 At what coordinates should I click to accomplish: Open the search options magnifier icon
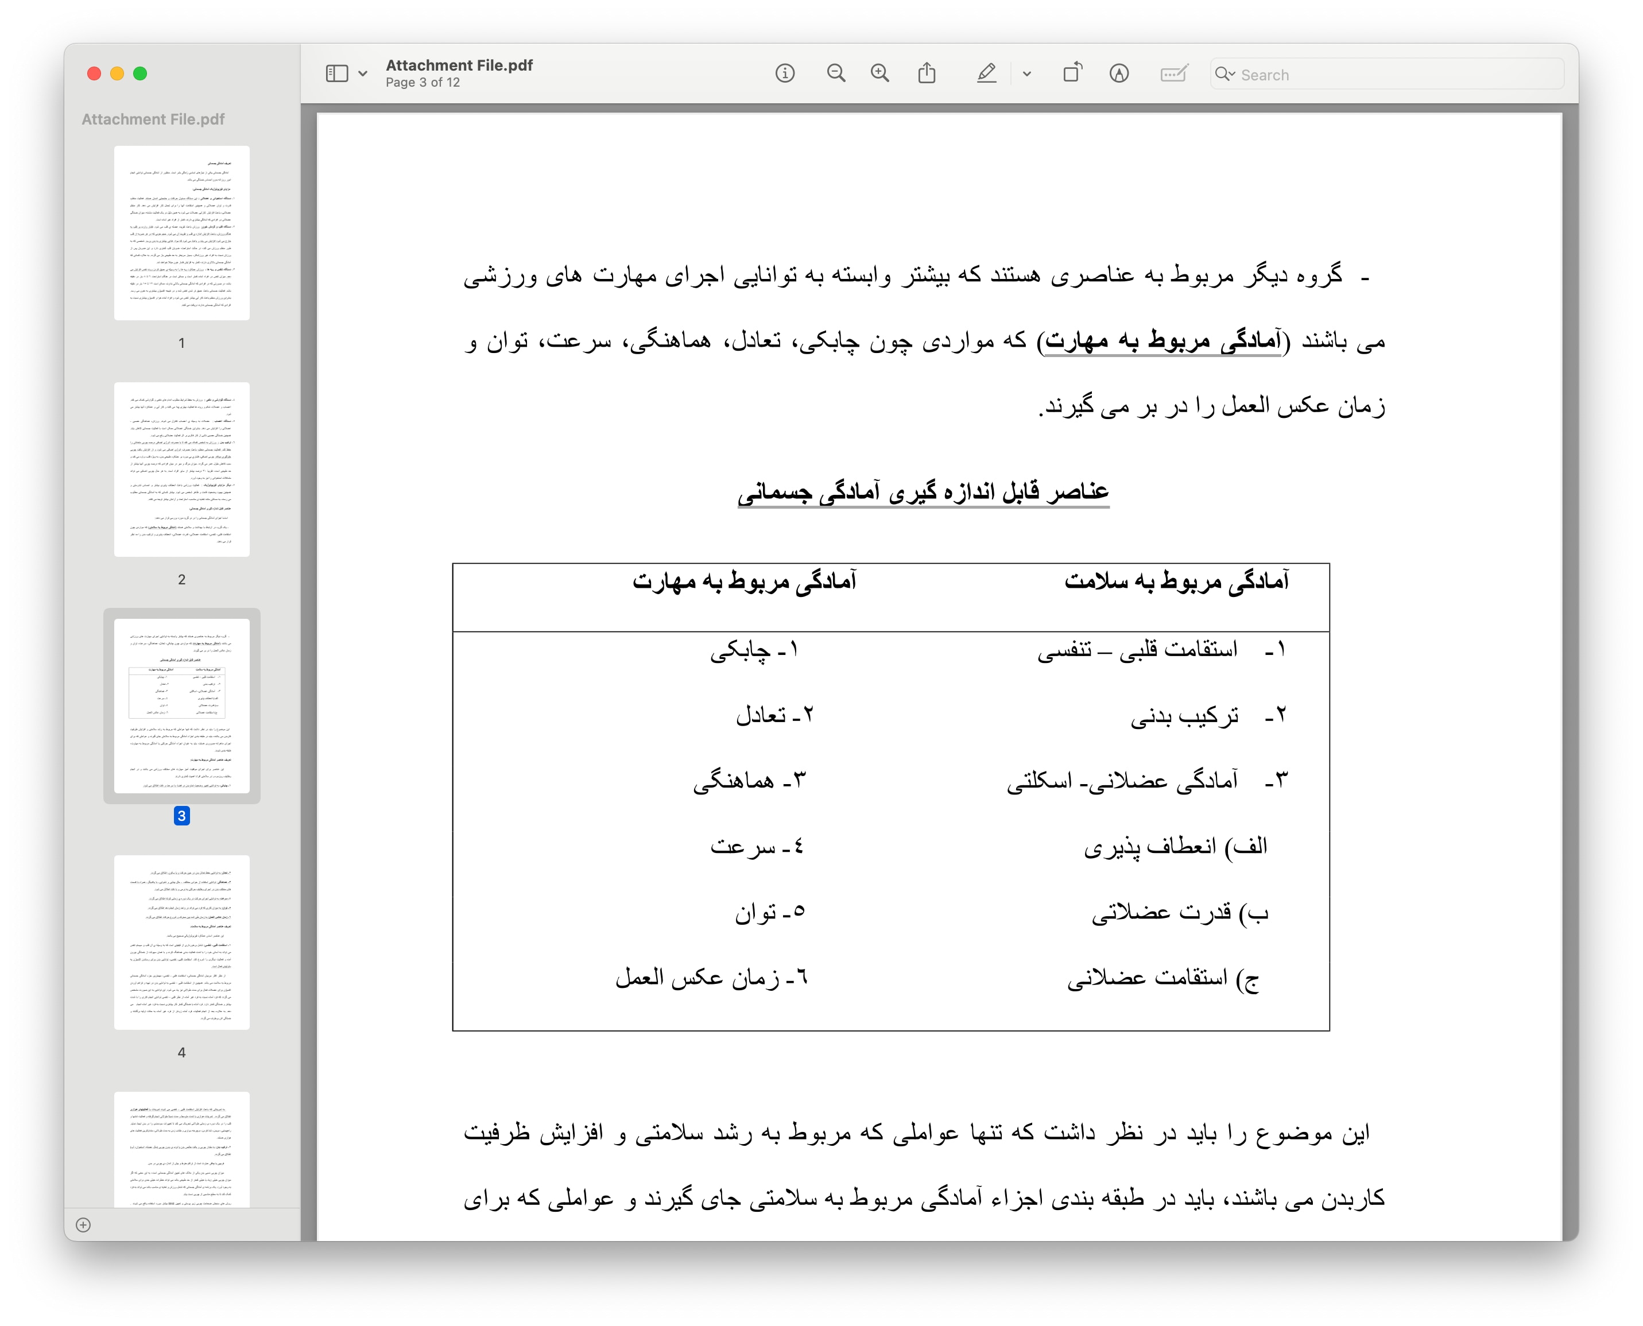[x=1225, y=74]
